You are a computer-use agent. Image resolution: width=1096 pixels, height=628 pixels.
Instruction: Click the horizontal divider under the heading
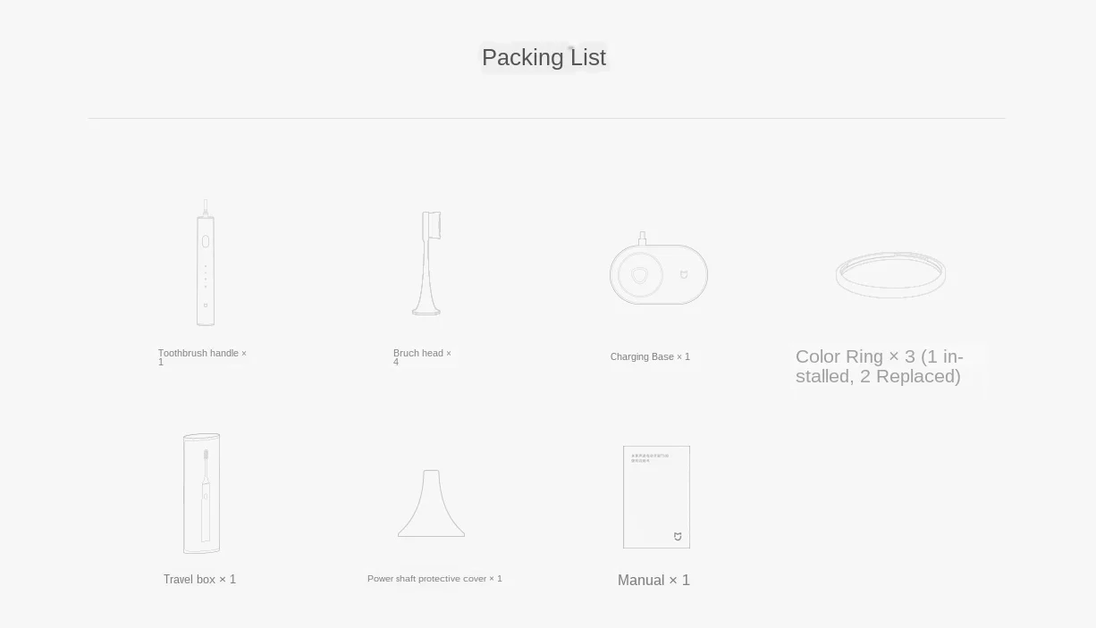coord(546,118)
